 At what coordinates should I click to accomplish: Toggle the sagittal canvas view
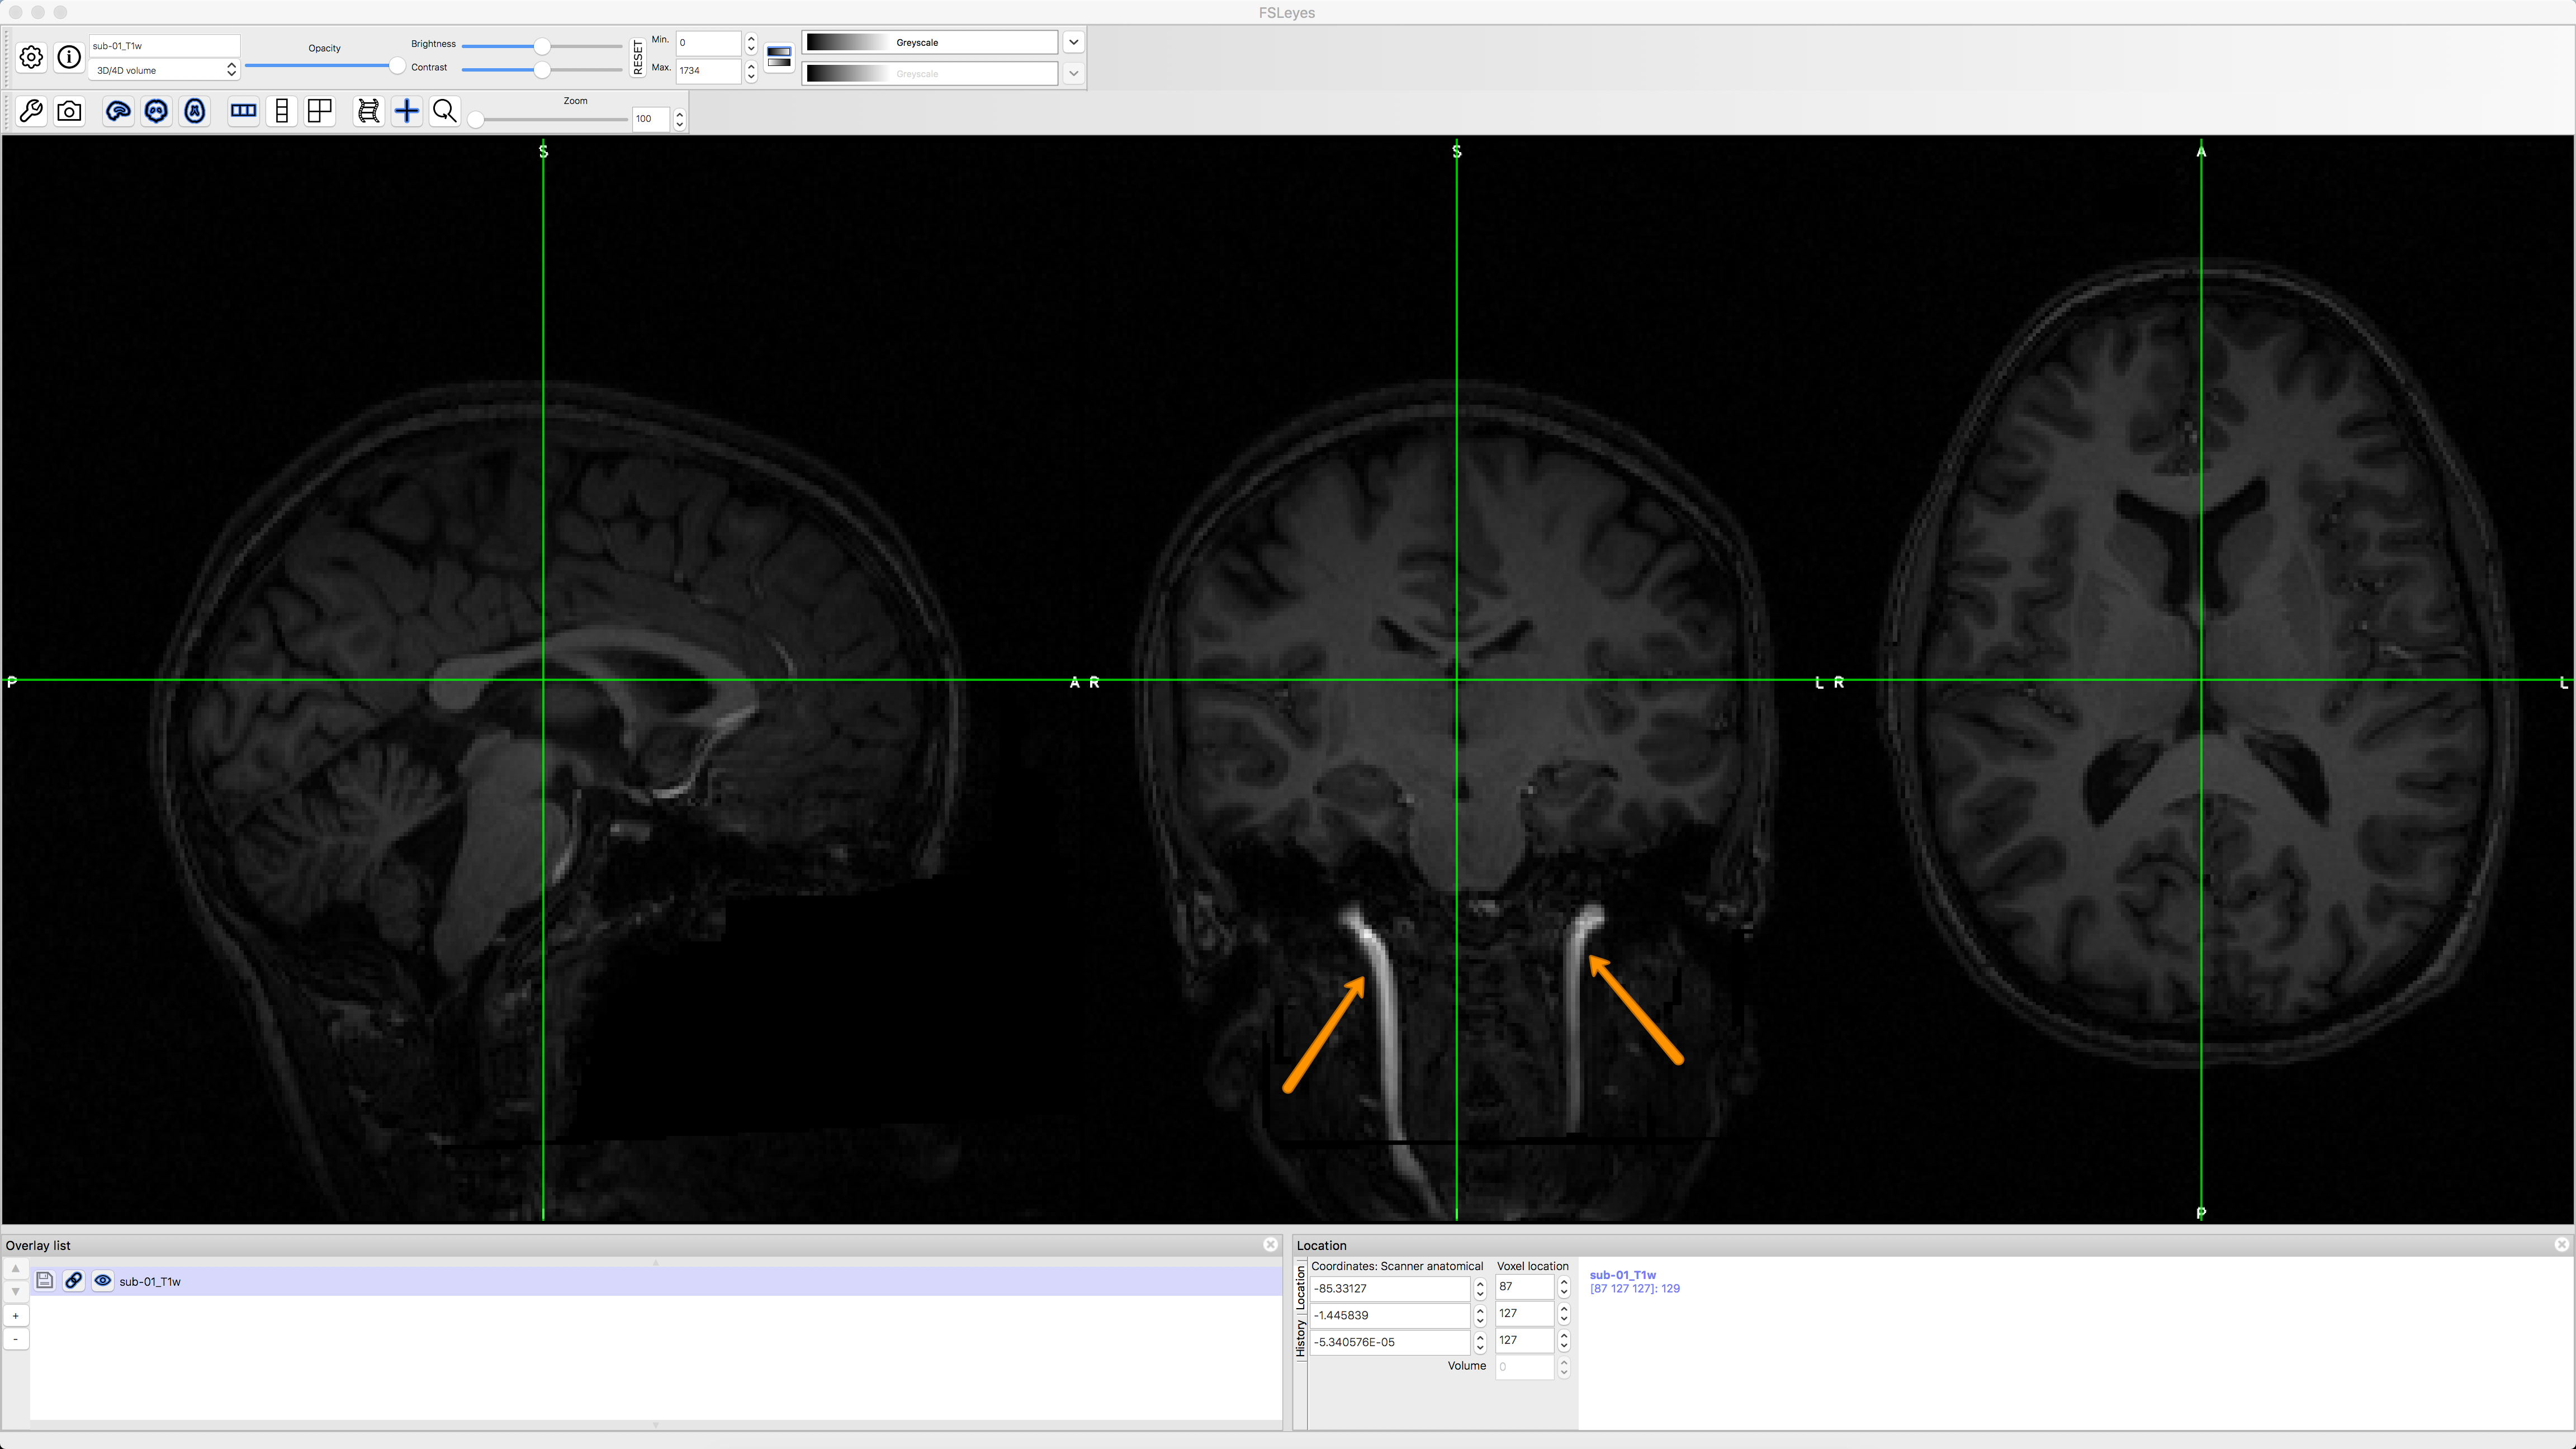pos(118,111)
